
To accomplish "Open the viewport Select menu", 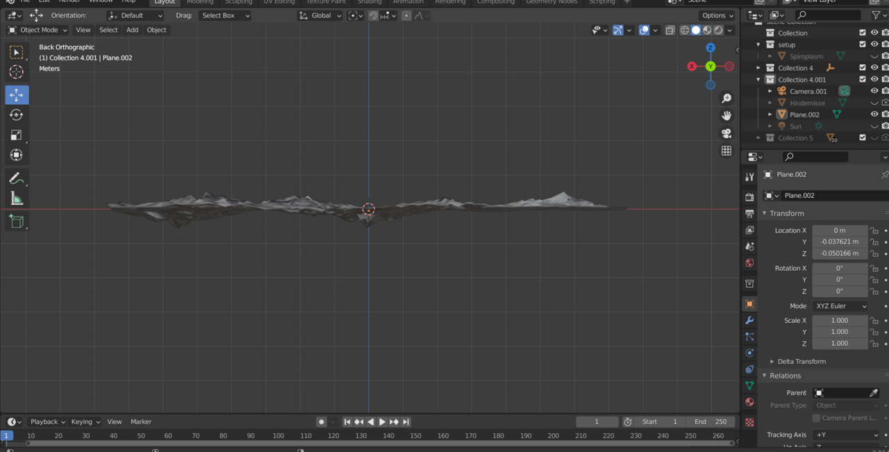I will point(108,30).
